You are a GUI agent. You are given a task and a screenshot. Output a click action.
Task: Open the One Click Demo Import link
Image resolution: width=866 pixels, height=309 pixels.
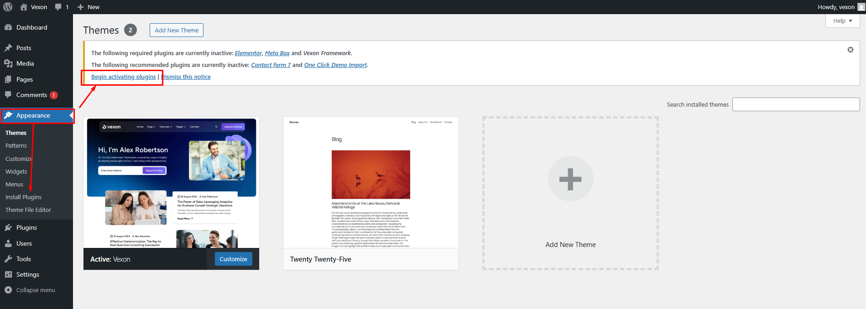(x=335, y=65)
